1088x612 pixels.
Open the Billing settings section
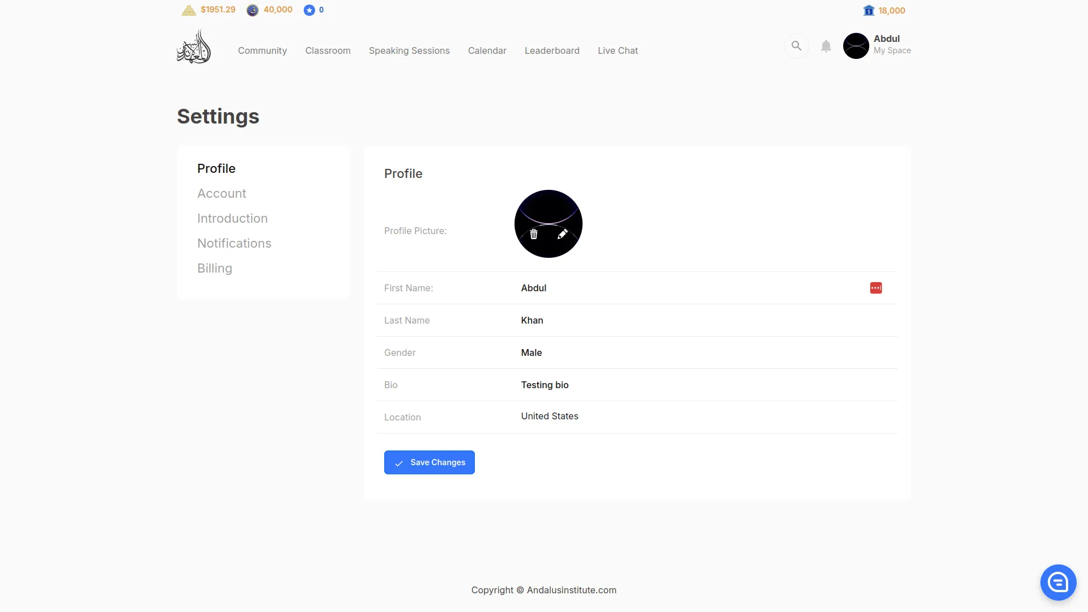214,268
